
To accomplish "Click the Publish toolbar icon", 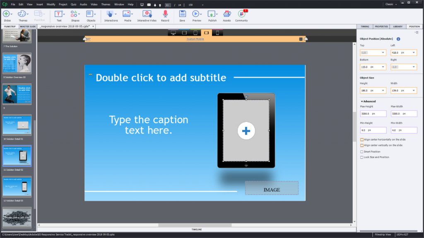I will point(212,14).
